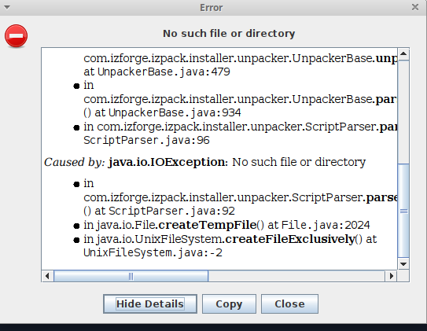
Task: Open the window menu arrow in title bar
Action: click(7, 7)
